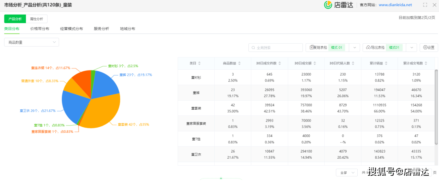Switch to the 地域分布 tab
This screenshot has height=181, width=439.
pyautogui.click(x=127, y=29)
